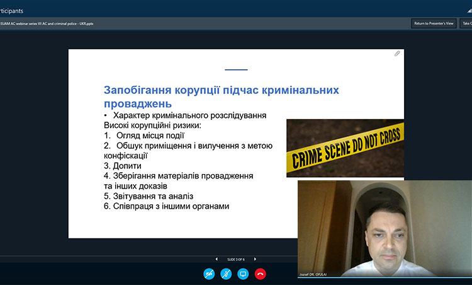Click the 'SLIDE 3 OF 6' indicator
This screenshot has width=472, height=285.
236,259
